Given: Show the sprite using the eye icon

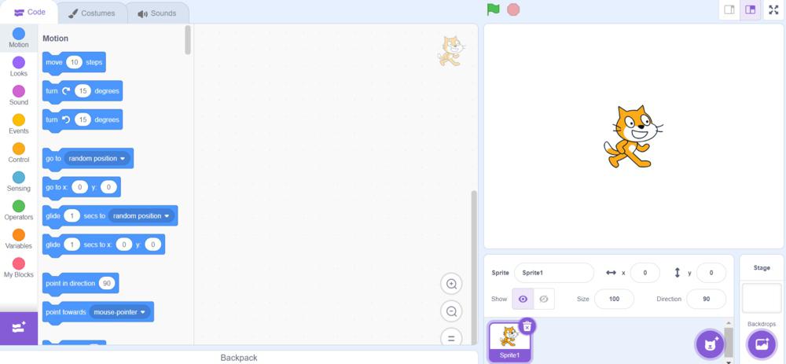Looking at the screenshot, I should [523, 299].
